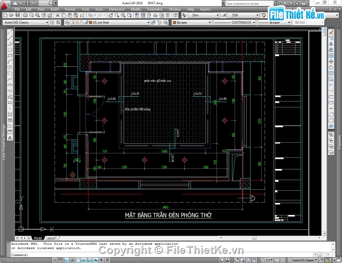Click the orange layer color swatch of 03_noi that

[91, 22]
